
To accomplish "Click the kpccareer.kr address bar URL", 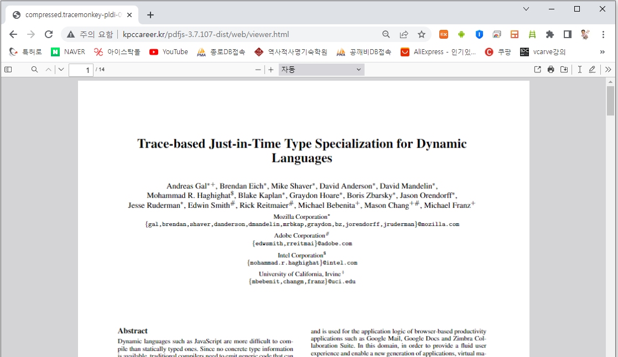I will [x=206, y=35].
